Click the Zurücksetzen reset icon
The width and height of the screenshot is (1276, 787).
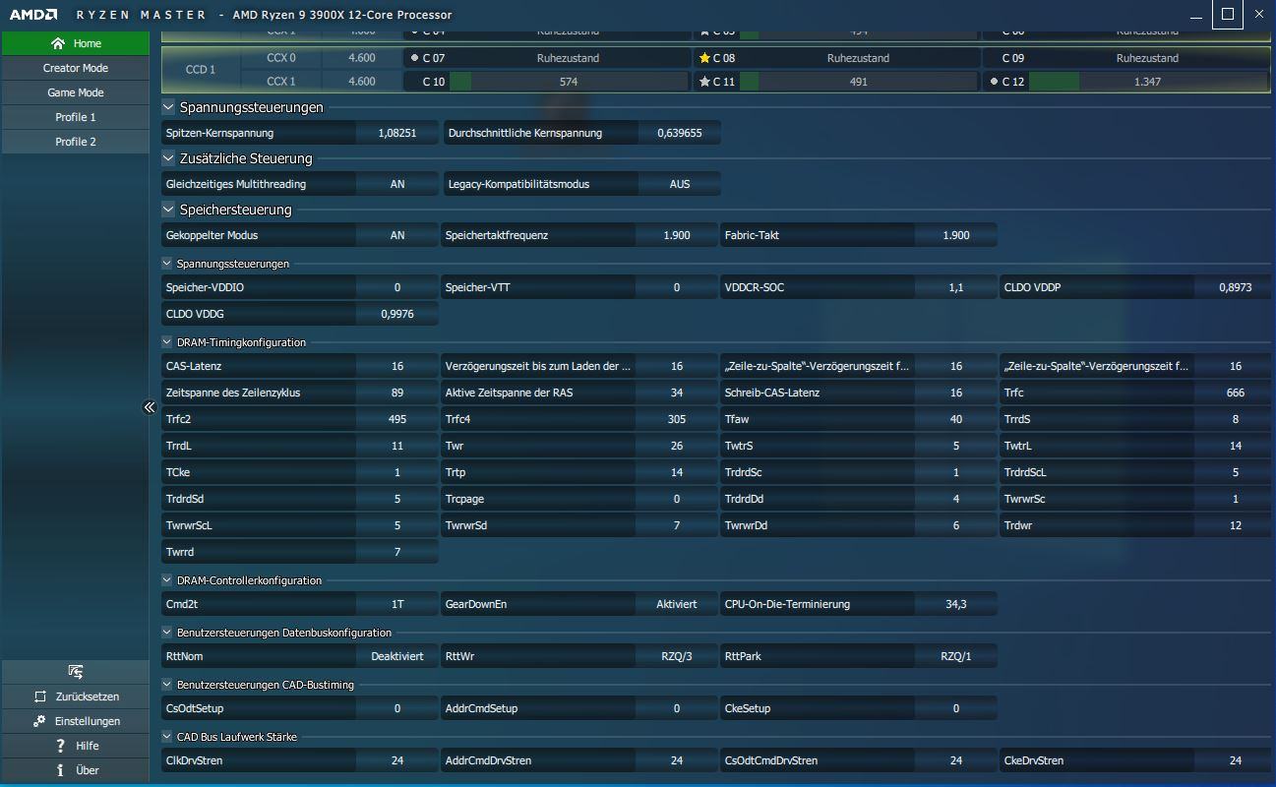[x=39, y=696]
